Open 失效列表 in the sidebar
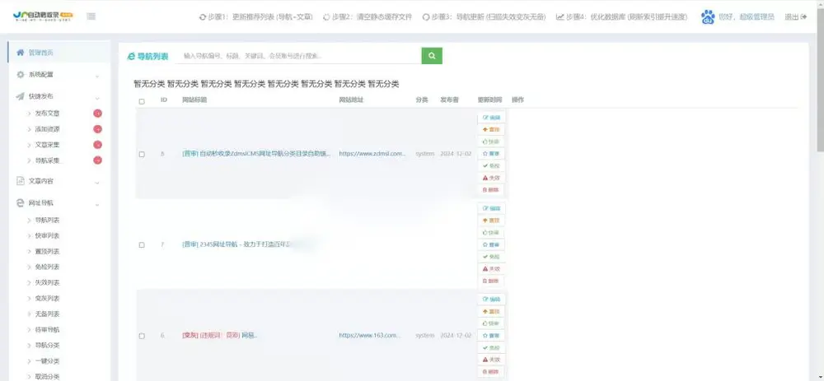 [47, 283]
